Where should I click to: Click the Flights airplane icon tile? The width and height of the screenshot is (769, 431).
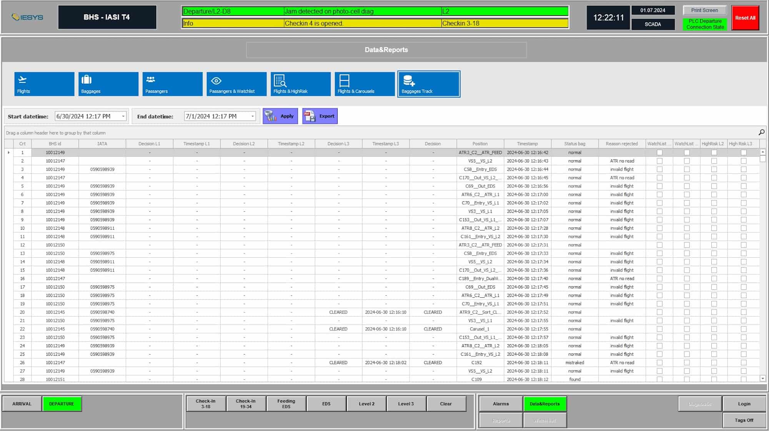(x=44, y=84)
